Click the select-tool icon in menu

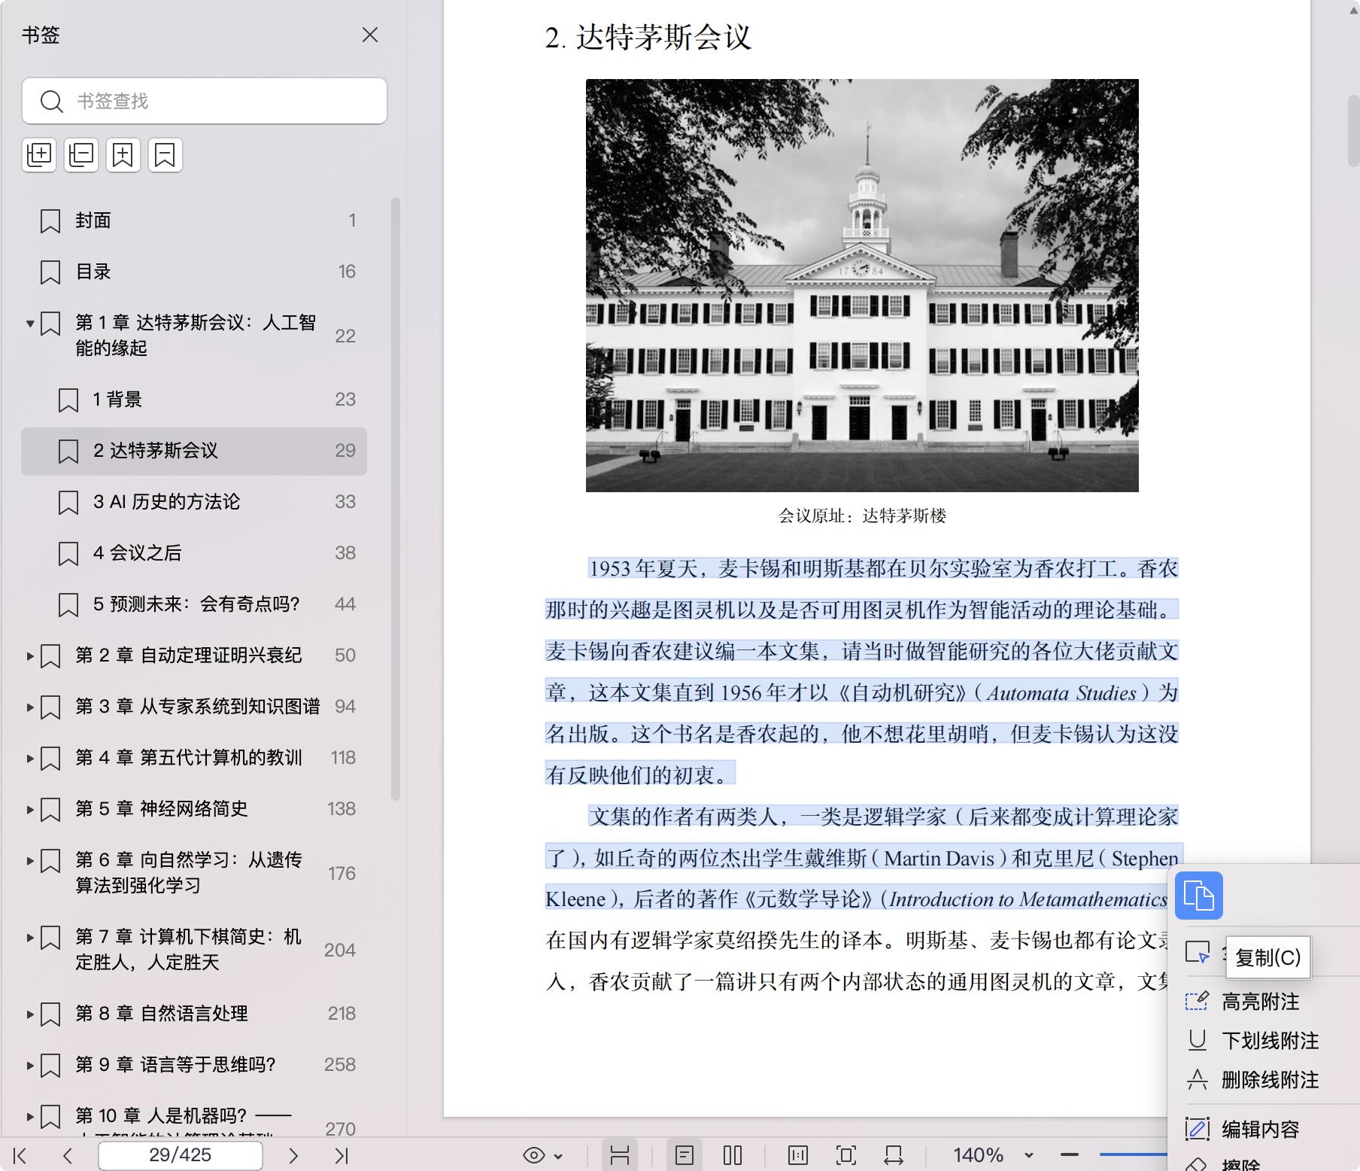coord(1198,953)
